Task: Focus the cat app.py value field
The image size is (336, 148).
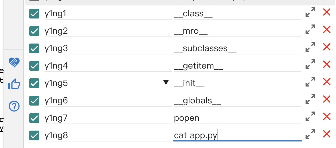Action: click(238, 135)
